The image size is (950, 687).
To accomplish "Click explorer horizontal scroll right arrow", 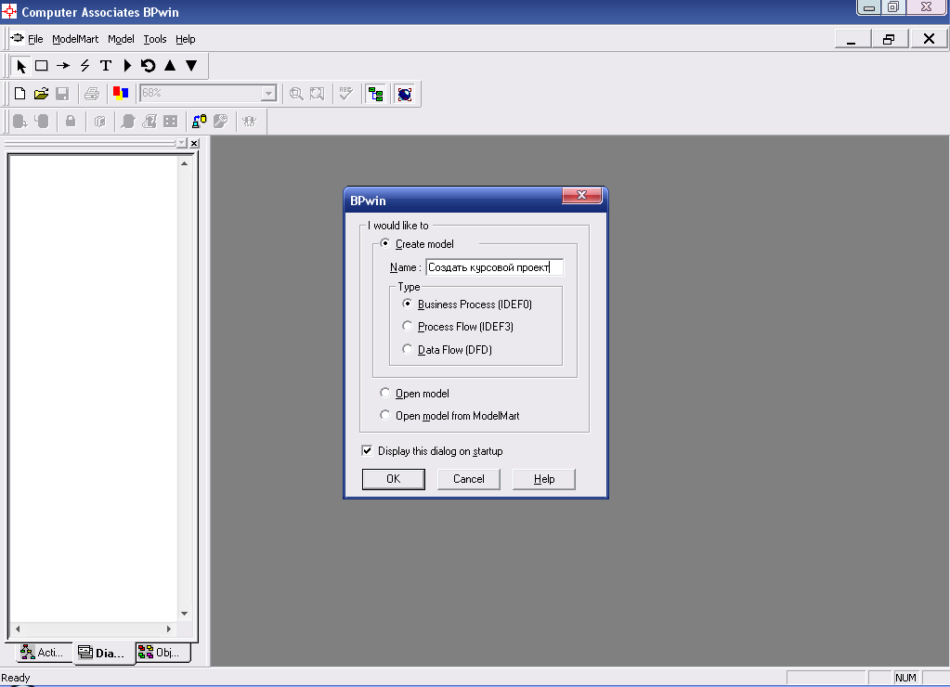I will point(169,629).
